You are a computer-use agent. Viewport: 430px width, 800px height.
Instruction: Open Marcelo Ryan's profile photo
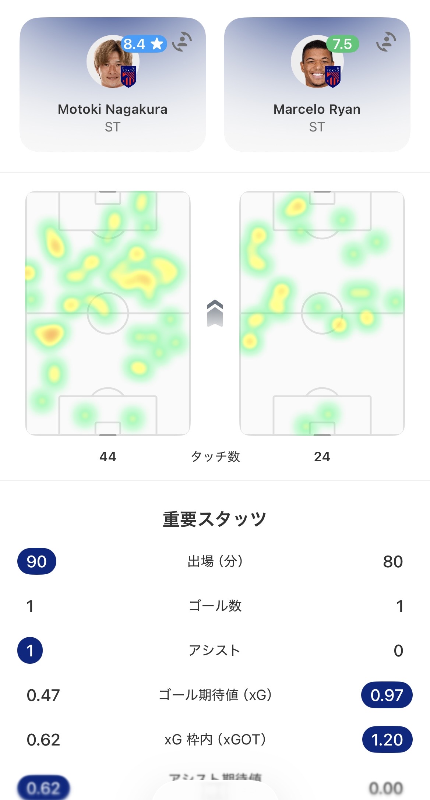313,61
